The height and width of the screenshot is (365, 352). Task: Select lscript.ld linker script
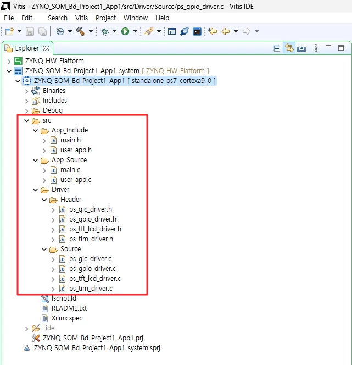click(x=64, y=298)
